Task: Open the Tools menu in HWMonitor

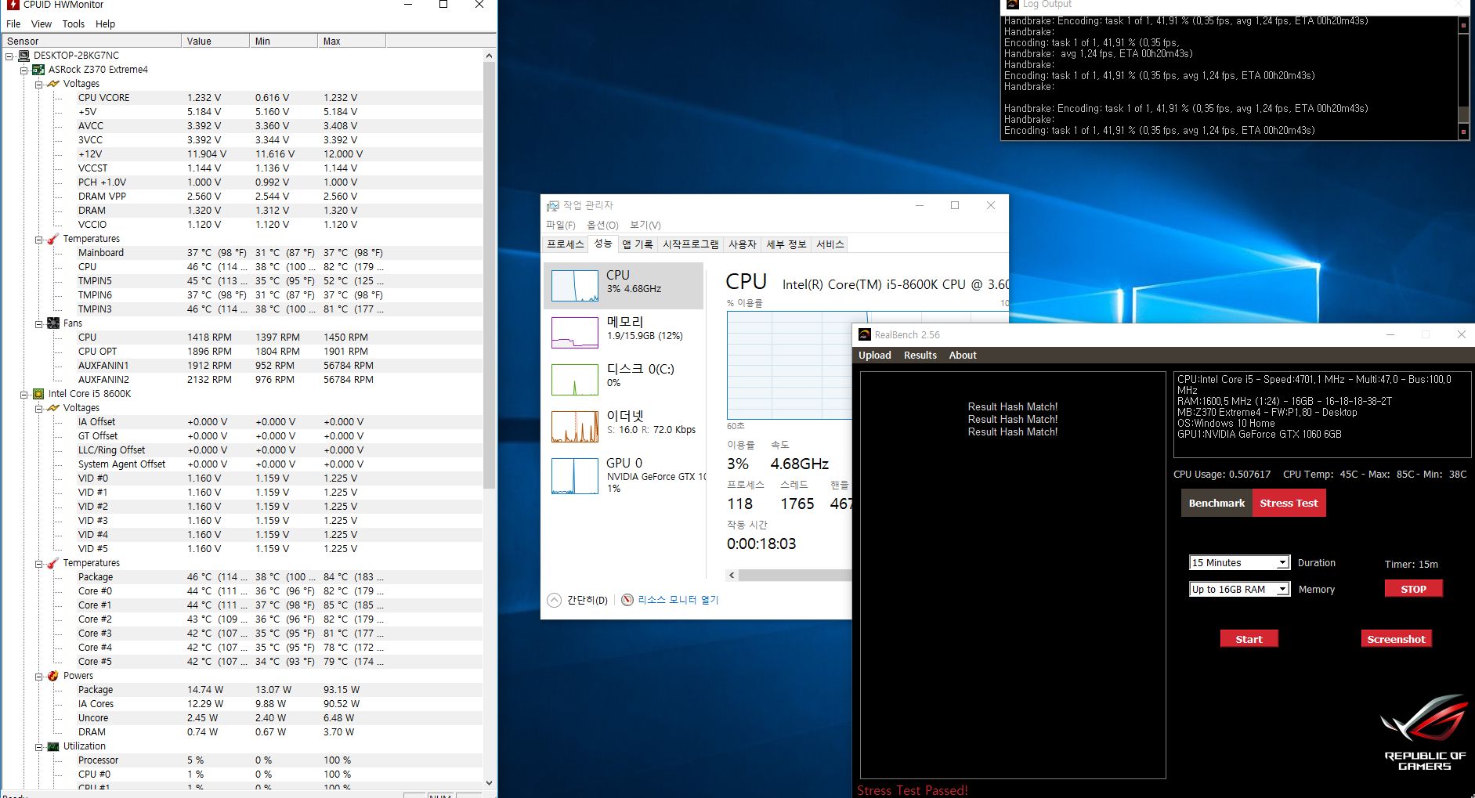Action: pos(74,24)
